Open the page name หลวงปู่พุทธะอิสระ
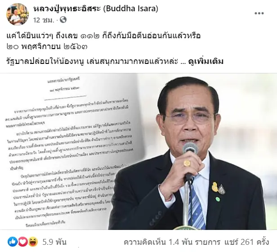Screen dimensions: 277x252 [x=67, y=9]
